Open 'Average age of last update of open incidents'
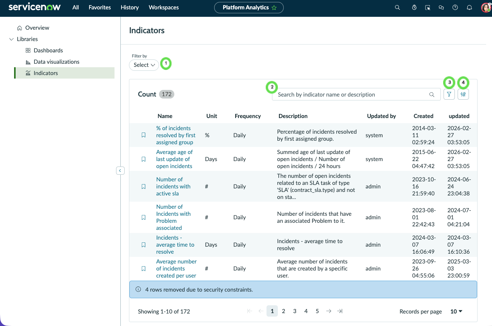The image size is (492, 326). click(174, 159)
